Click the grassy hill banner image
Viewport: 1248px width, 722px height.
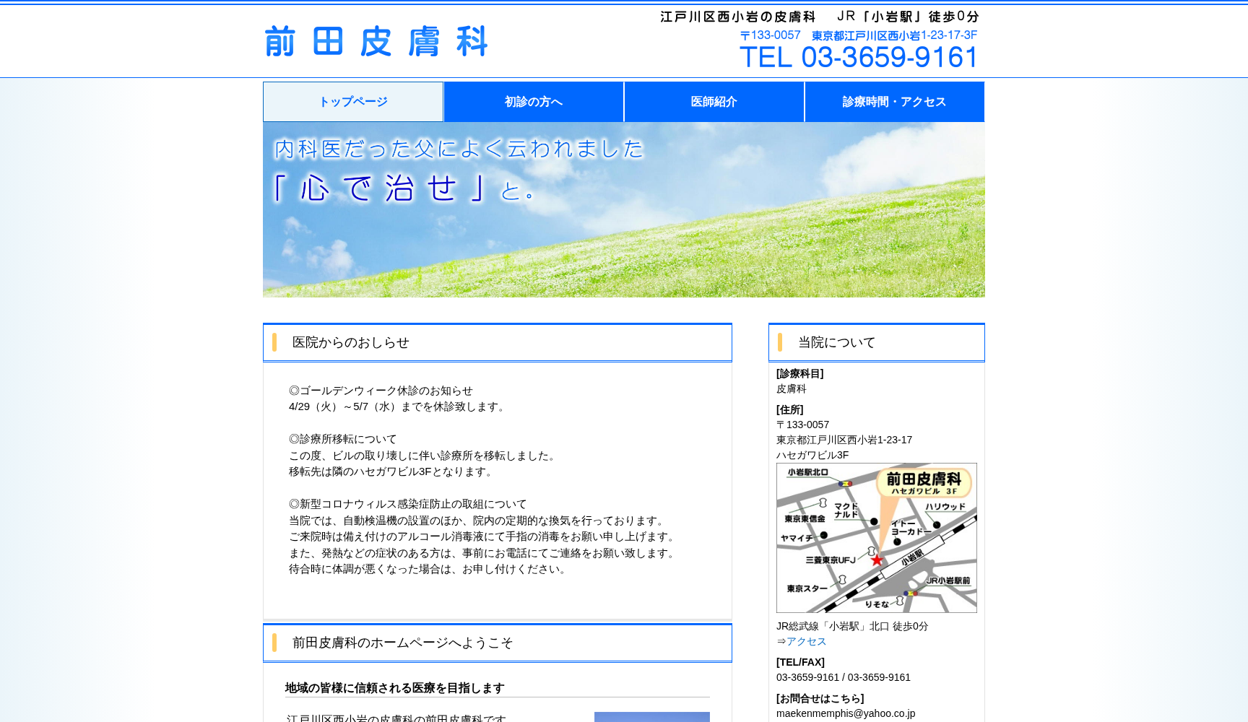[623, 209]
